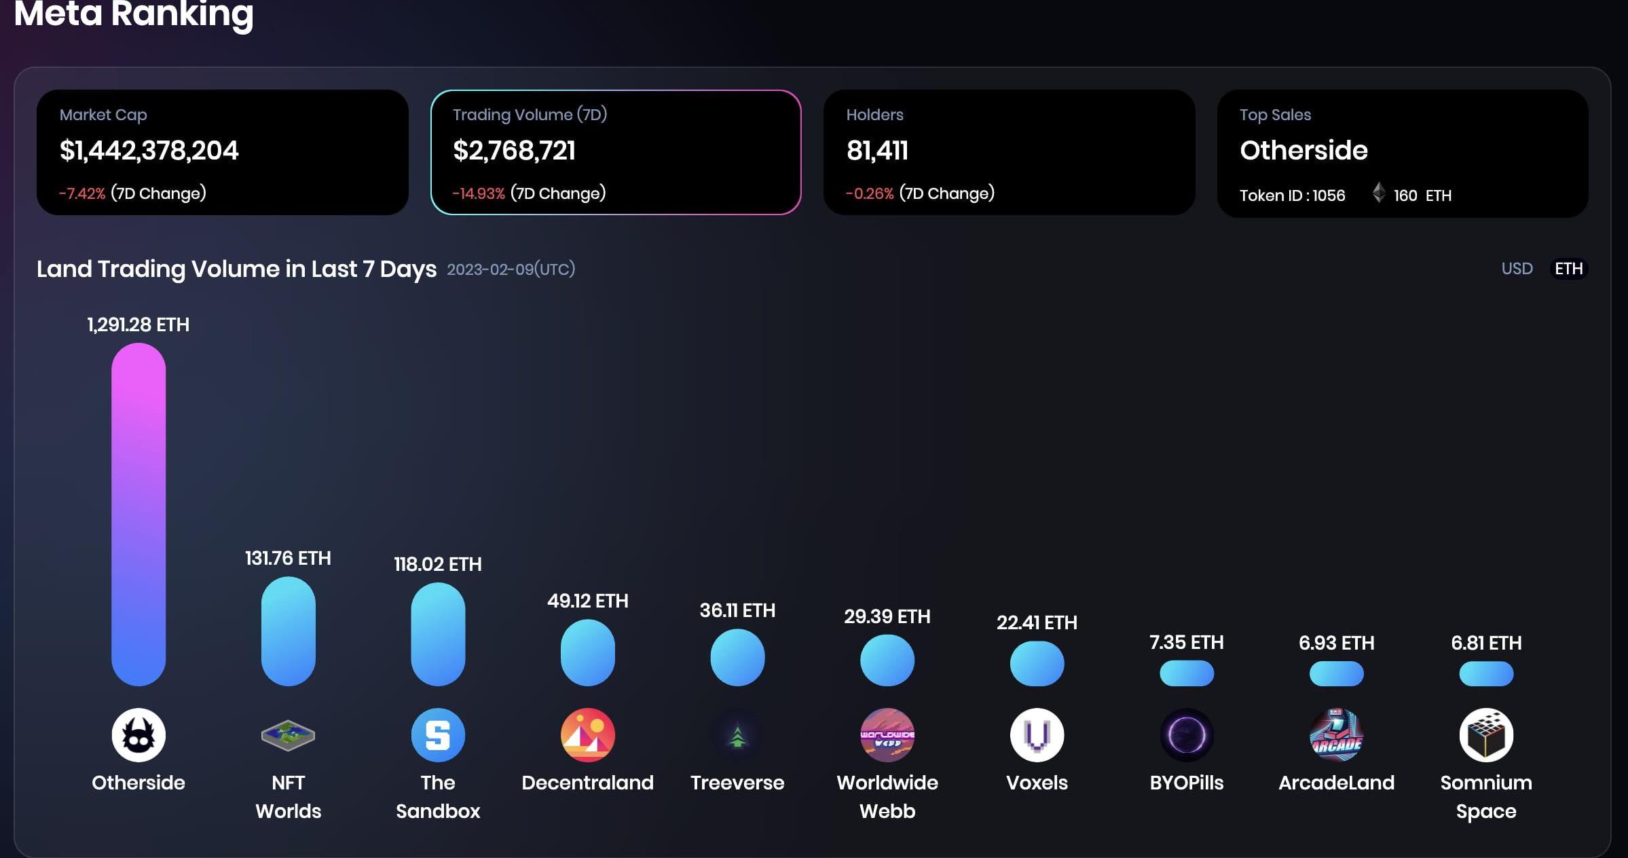Select the Top Sales card
Viewport: 1628px width, 858px height.
coord(1403,153)
